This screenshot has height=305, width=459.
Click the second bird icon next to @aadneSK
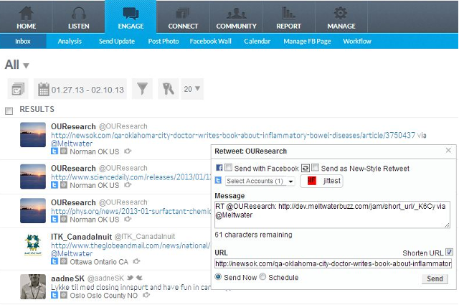pyautogui.click(x=139, y=278)
